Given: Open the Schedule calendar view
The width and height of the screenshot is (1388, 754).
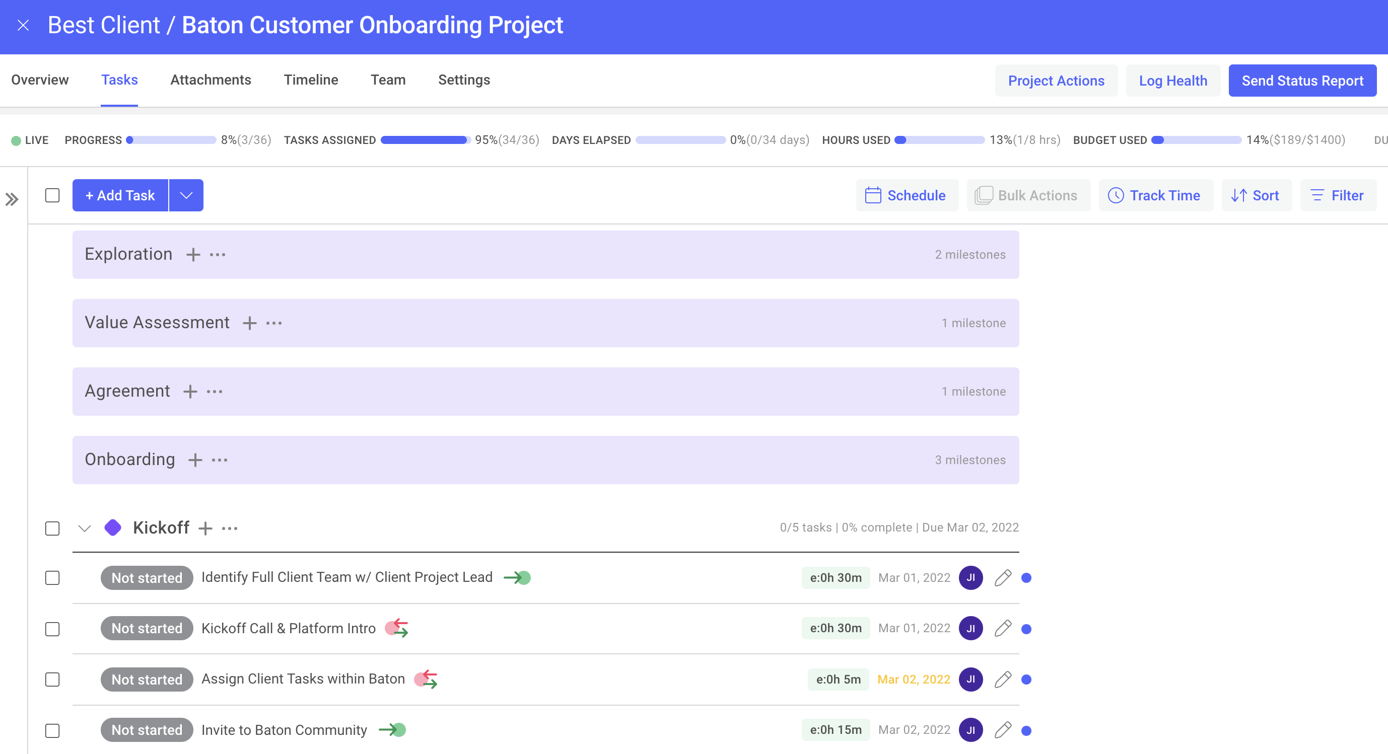Looking at the screenshot, I should click(x=907, y=195).
